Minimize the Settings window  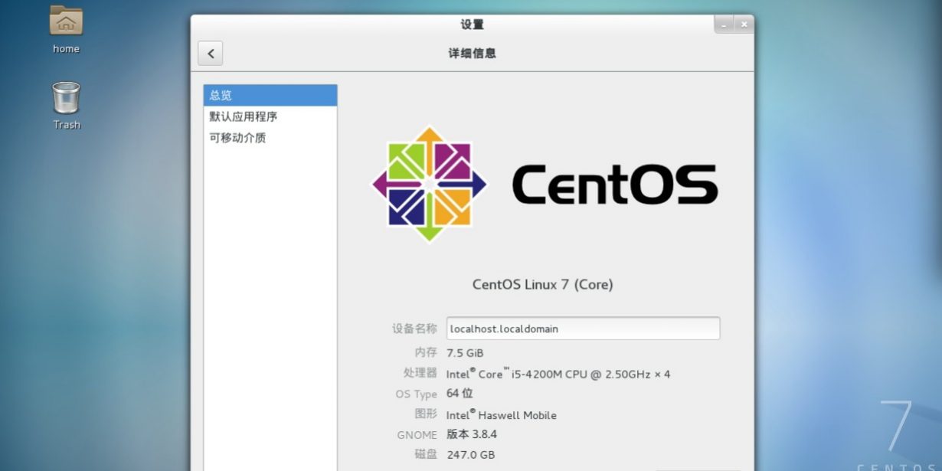click(723, 24)
